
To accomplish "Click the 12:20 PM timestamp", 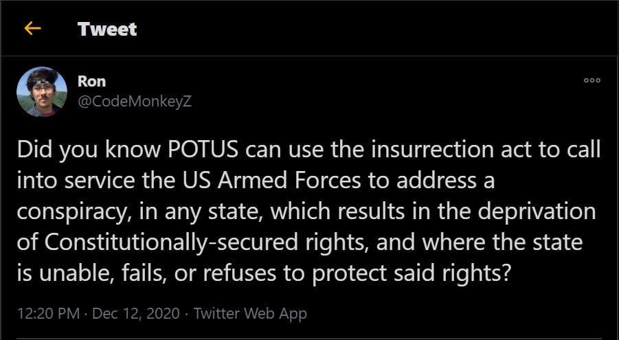I will pyautogui.click(x=45, y=314).
